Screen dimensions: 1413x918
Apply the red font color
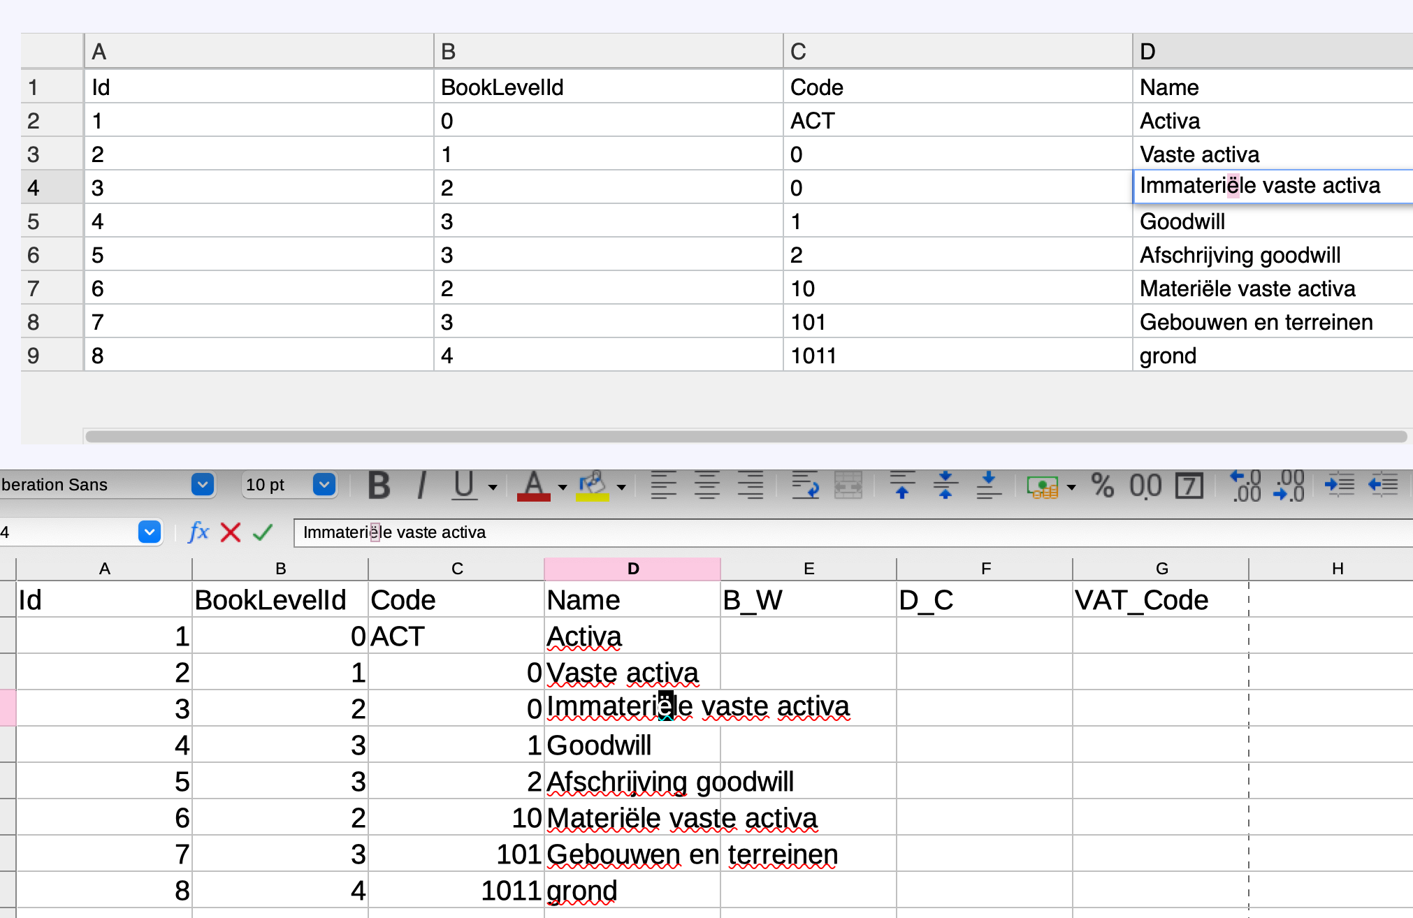click(x=533, y=485)
